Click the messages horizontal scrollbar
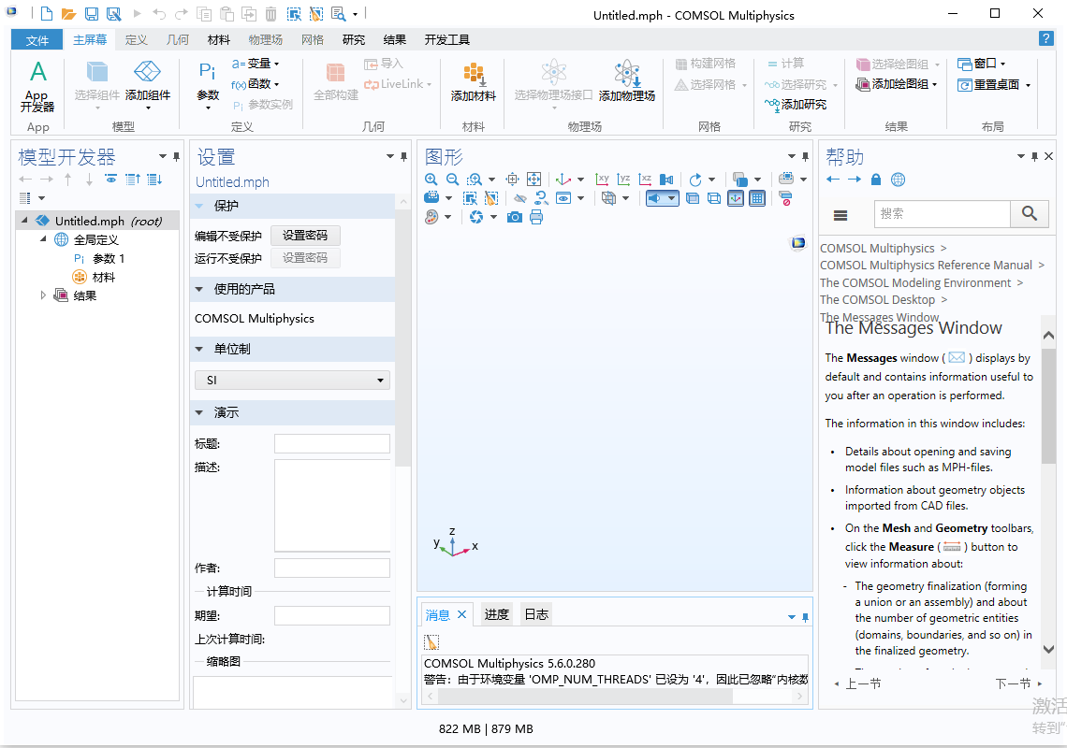The width and height of the screenshot is (1067, 748). [585, 697]
